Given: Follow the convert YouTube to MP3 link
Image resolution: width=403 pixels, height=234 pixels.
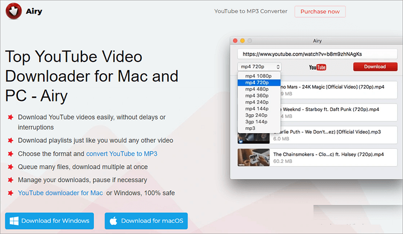Looking at the screenshot, I should coord(122,154).
